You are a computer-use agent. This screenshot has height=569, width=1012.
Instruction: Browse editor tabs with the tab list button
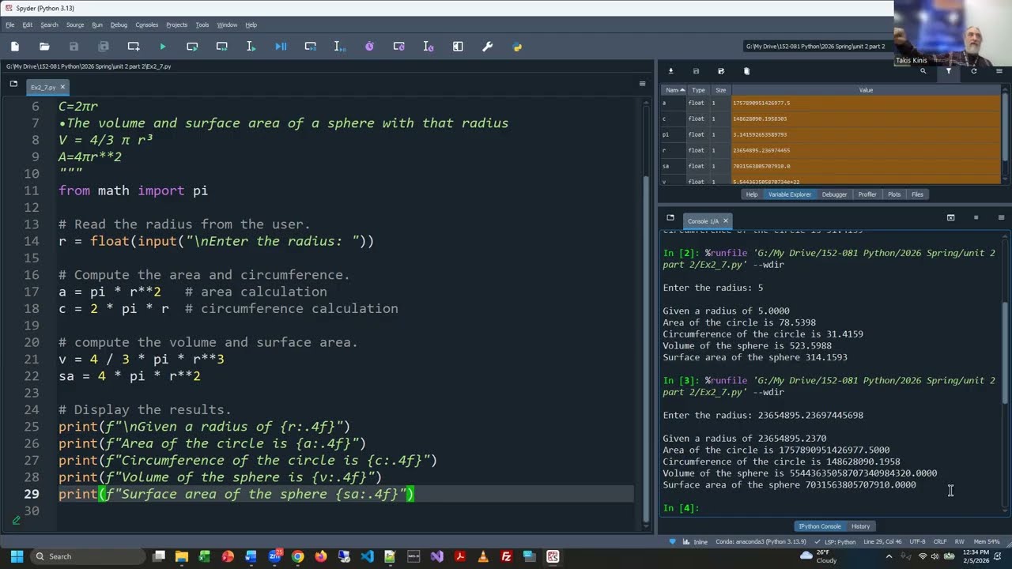pyautogui.click(x=13, y=84)
